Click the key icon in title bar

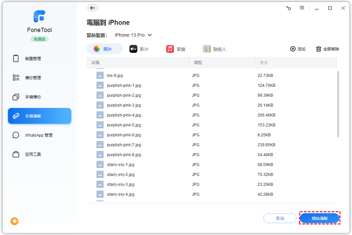pyautogui.click(x=288, y=8)
